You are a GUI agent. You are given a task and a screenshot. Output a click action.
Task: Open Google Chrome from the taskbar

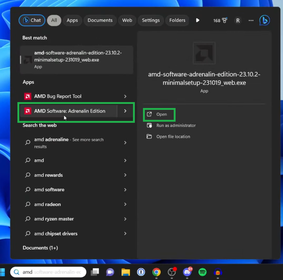tap(156, 272)
